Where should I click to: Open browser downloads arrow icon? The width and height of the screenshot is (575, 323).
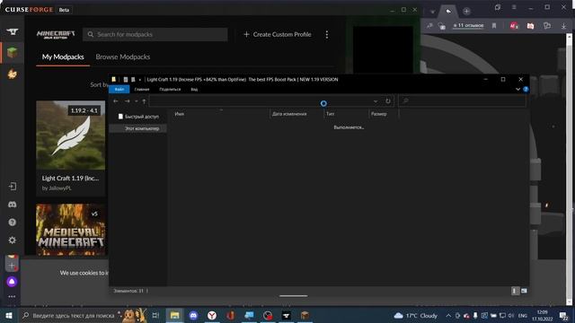pyautogui.click(x=563, y=26)
